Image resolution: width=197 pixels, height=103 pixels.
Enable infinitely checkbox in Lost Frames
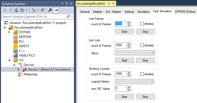142,24
